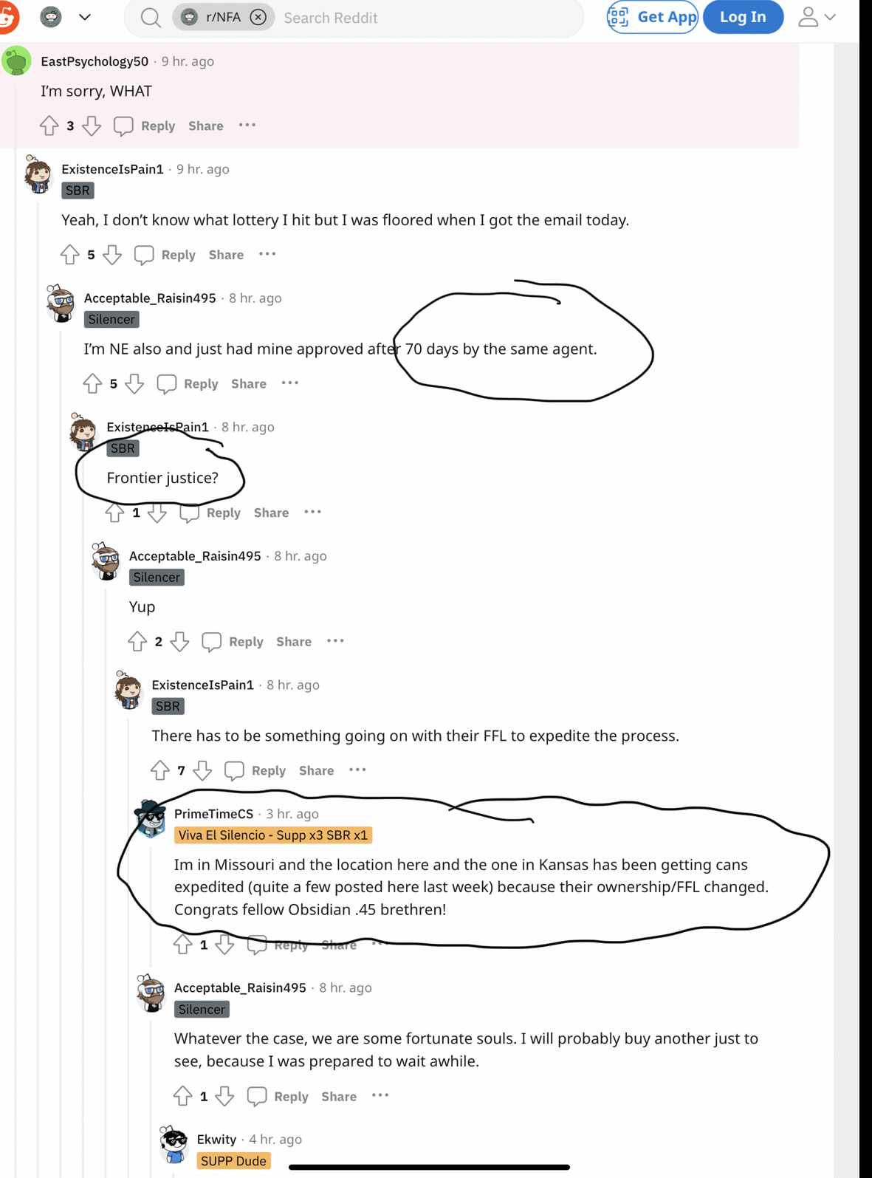The width and height of the screenshot is (872, 1178).
Task: Upvote the "Frontier justice?" comment
Action: tap(114, 513)
